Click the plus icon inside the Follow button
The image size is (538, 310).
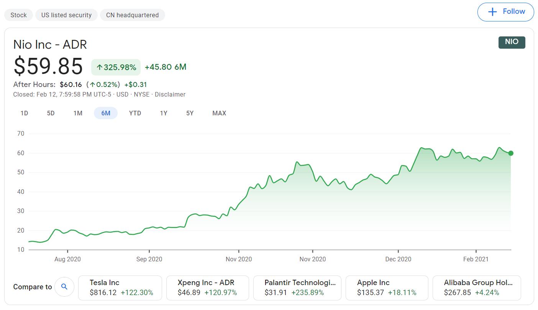pos(492,11)
